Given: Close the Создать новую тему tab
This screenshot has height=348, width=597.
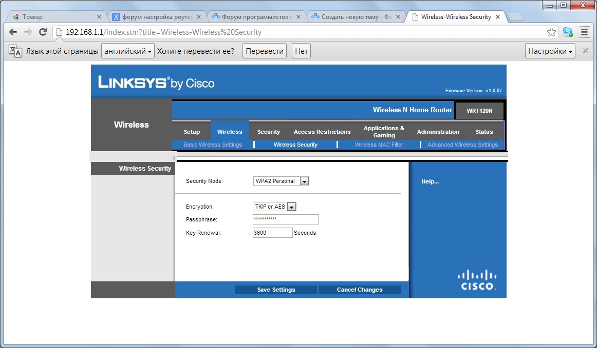Looking at the screenshot, I should pos(398,17).
